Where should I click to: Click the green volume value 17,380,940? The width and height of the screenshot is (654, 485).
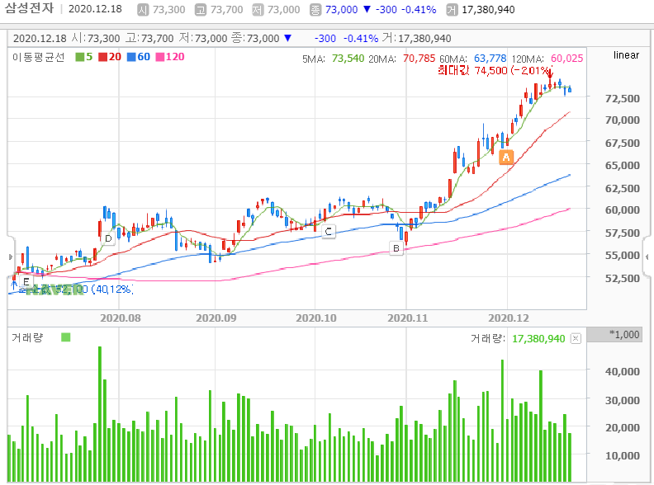(538, 339)
